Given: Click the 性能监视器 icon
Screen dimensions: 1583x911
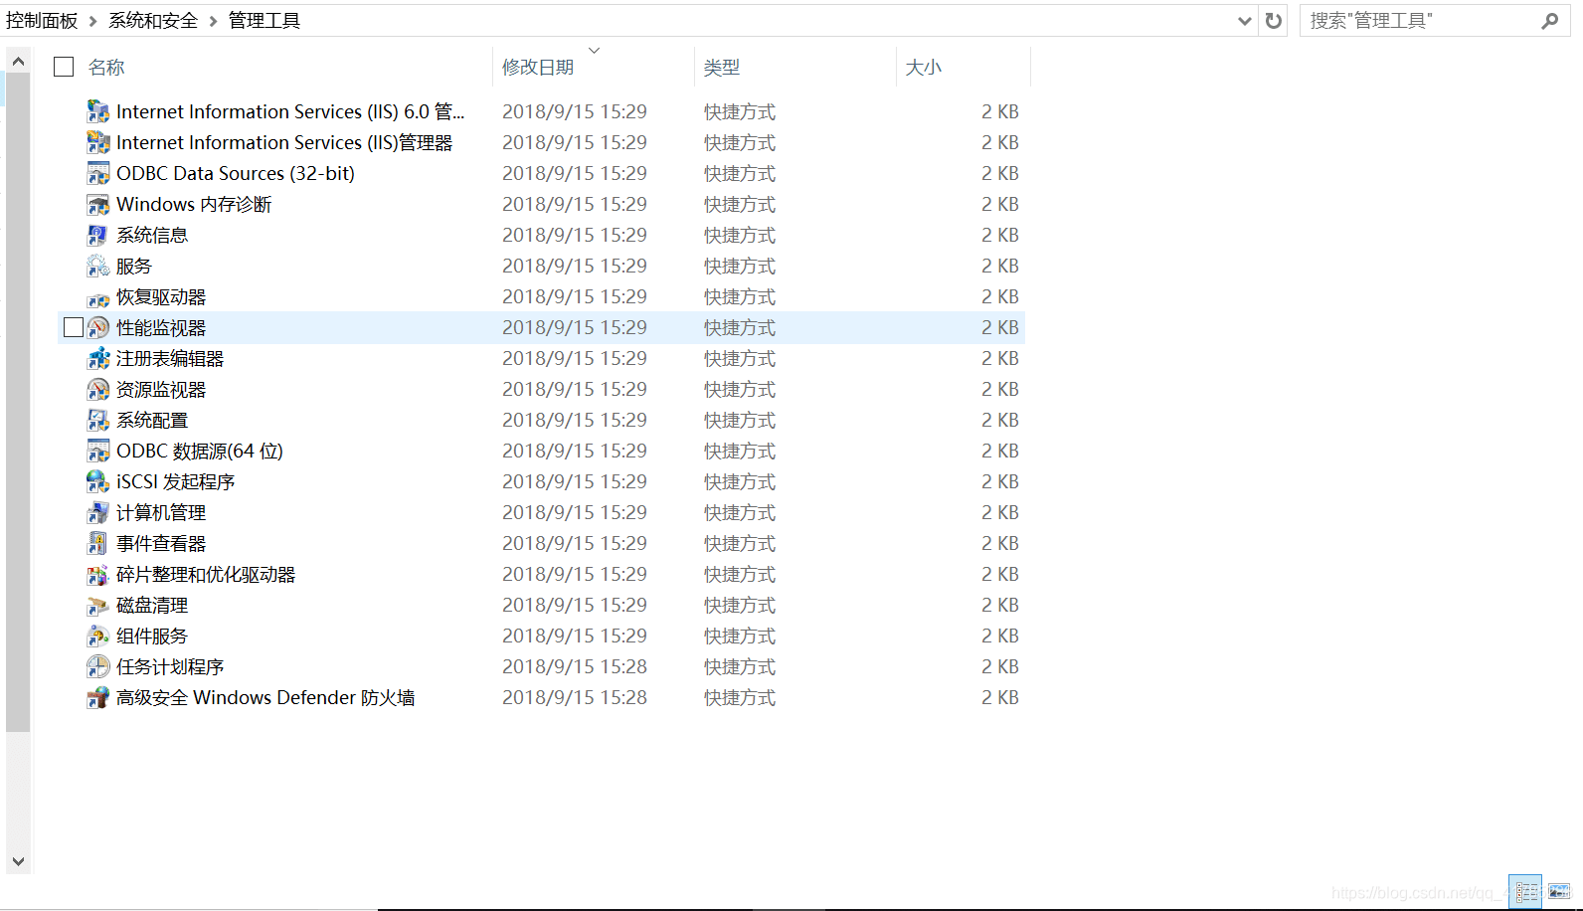Looking at the screenshot, I should click(x=97, y=327).
